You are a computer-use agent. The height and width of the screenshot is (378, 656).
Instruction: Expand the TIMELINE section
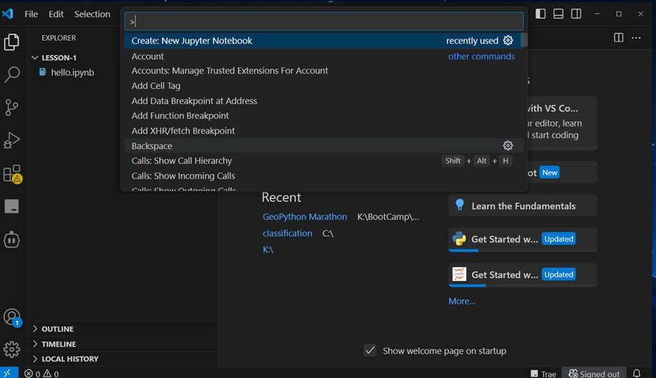[x=35, y=344]
